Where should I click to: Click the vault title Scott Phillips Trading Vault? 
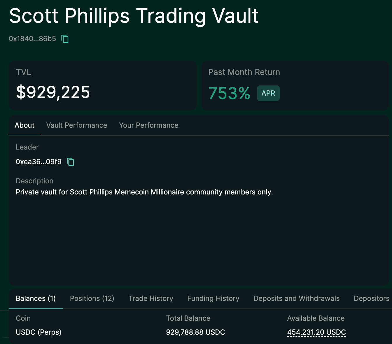click(134, 16)
